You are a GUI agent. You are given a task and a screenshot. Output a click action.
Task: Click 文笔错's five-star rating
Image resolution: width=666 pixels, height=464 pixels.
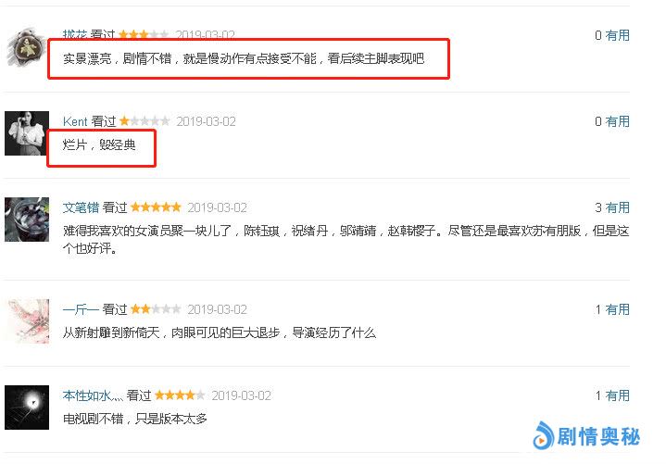tap(156, 207)
